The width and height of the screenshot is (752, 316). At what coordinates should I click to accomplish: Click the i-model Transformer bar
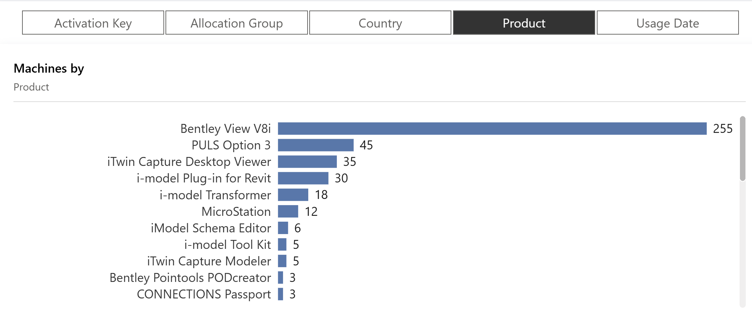(293, 195)
